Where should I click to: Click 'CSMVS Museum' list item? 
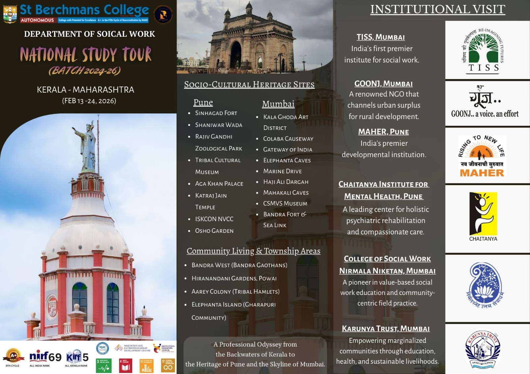(285, 204)
